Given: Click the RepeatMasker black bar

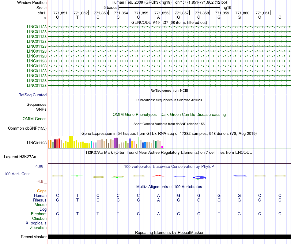Looking at the screenshot, I should (169, 237).
